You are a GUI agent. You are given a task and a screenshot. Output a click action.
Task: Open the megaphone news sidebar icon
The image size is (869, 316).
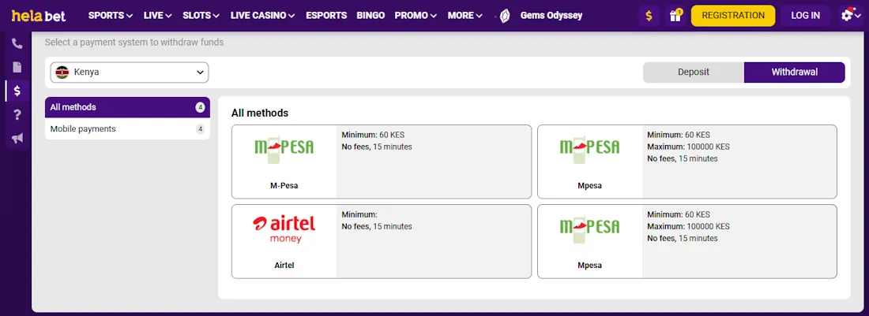click(17, 139)
